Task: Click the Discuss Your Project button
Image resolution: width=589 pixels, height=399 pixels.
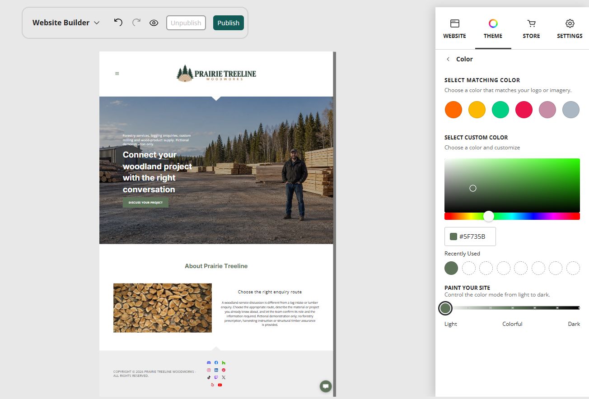Action: point(145,202)
